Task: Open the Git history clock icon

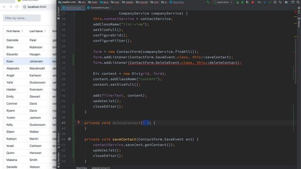Action: pyautogui.click(x=275, y=2)
